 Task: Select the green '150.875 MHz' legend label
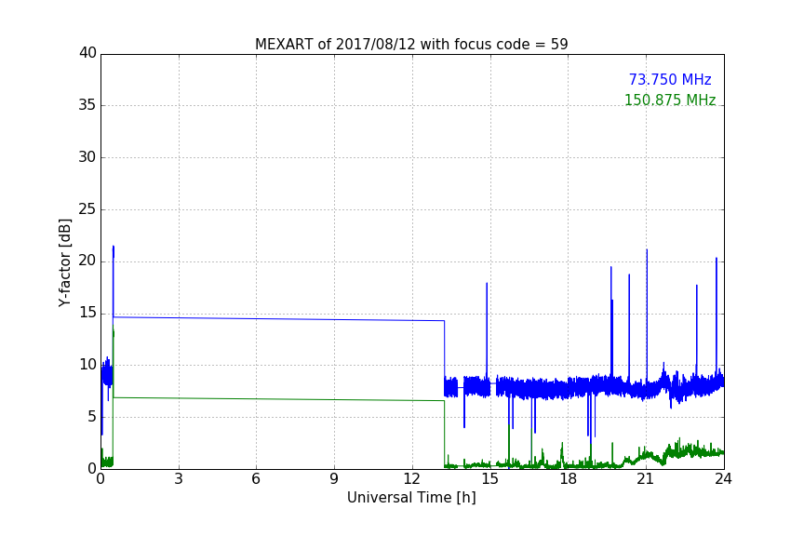[670, 100]
